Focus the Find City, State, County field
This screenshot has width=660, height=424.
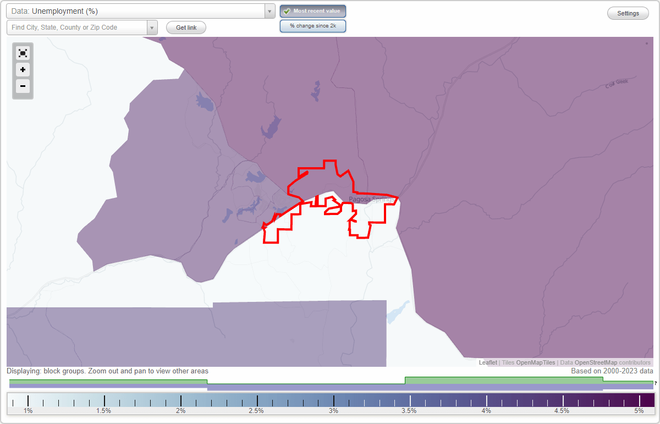click(x=77, y=27)
